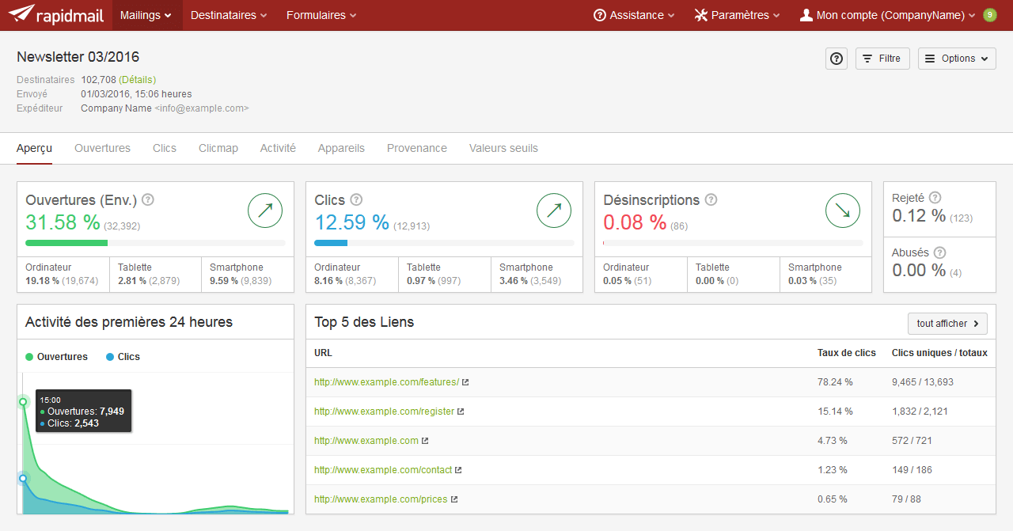The height and width of the screenshot is (531, 1013).
Task: Open the (Détails) recipients link
Action: click(138, 80)
